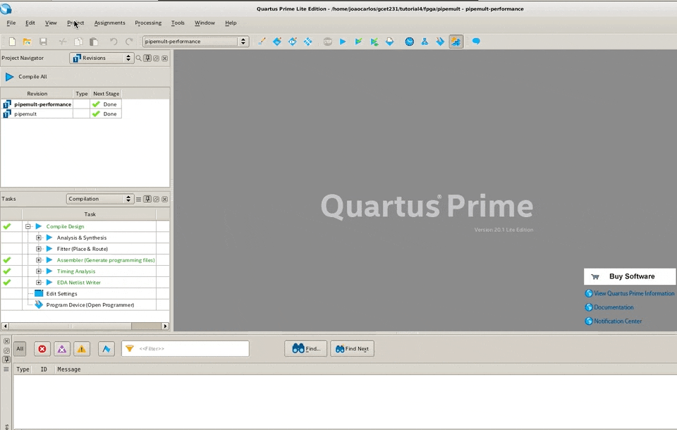Open the pipemult-performance revision dropdown in toolbar
This screenshot has height=430, width=677.
pos(195,42)
